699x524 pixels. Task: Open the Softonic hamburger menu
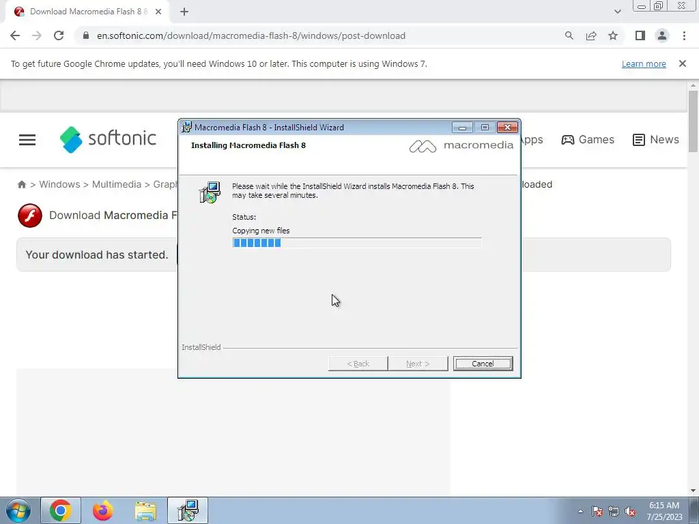point(27,140)
